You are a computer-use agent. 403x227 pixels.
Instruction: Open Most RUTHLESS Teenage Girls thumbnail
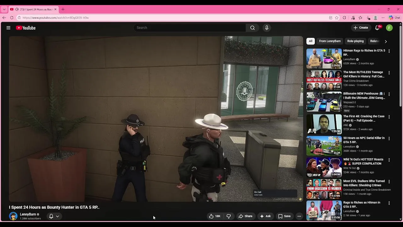tap(324, 80)
